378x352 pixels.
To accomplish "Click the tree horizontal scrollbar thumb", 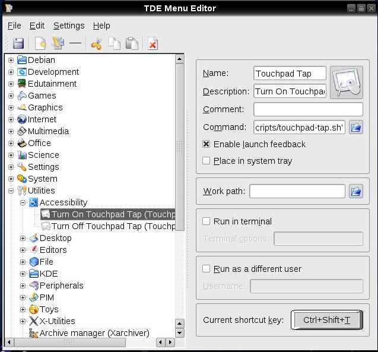I will point(70,343).
